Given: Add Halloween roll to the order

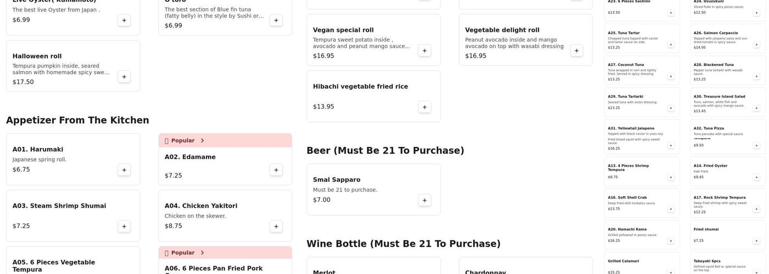Looking at the screenshot, I should pos(124,77).
